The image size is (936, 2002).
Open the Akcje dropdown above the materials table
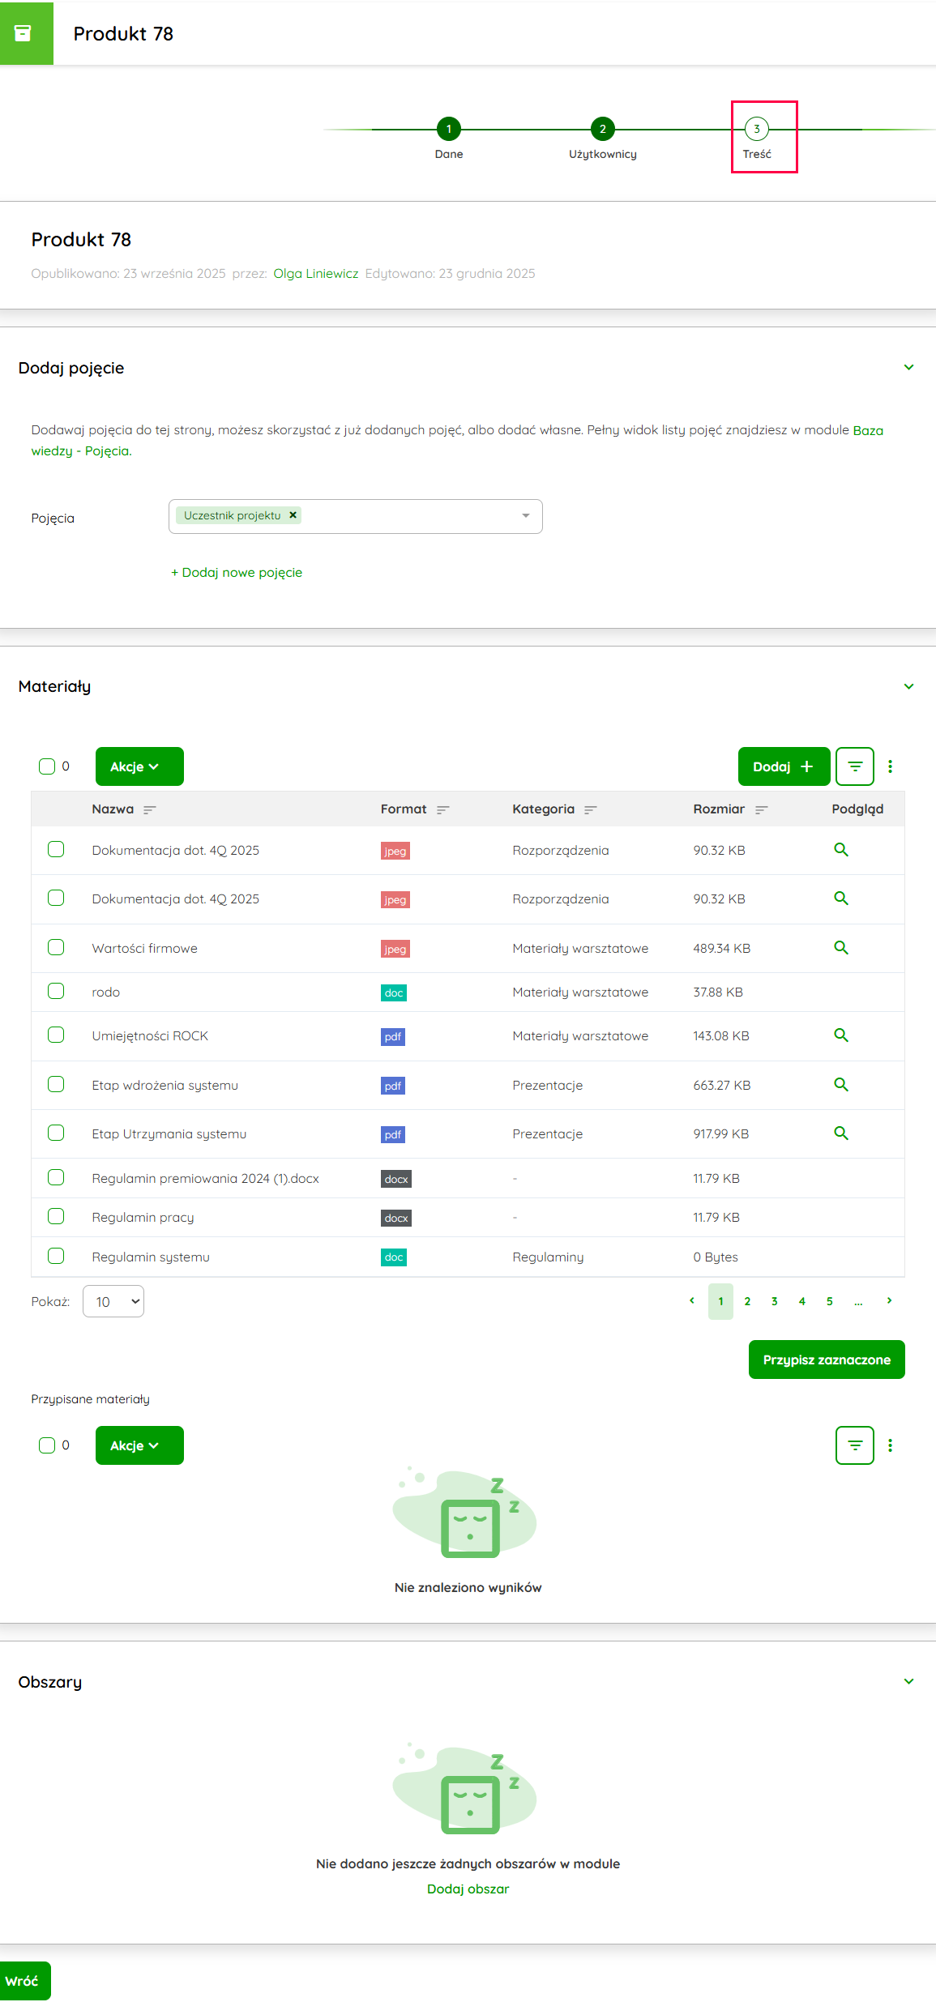(139, 766)
